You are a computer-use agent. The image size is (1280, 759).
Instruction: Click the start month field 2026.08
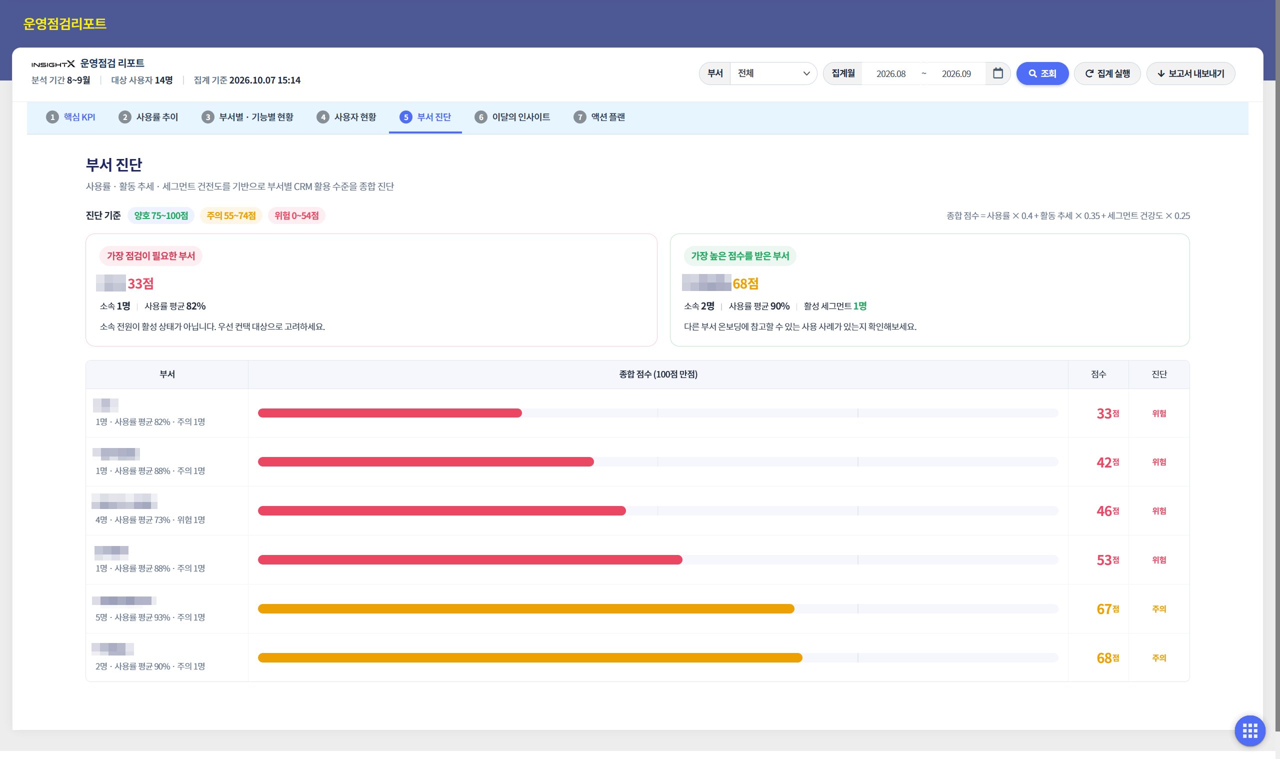point(890,73)
